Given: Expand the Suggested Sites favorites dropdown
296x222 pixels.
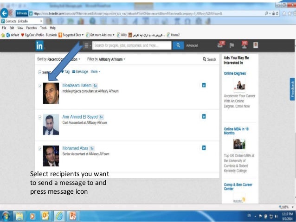Looking at the screenshot, I should 83,35.
